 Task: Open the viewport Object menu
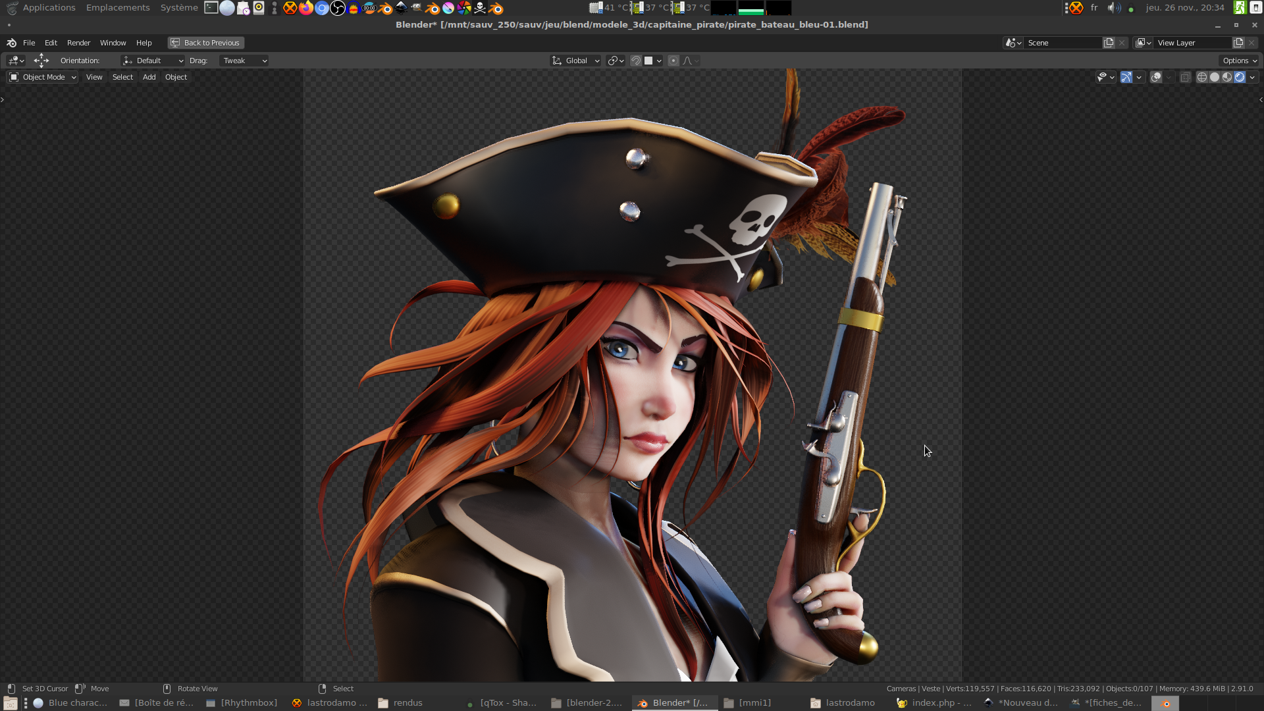(x=176, y=77)
